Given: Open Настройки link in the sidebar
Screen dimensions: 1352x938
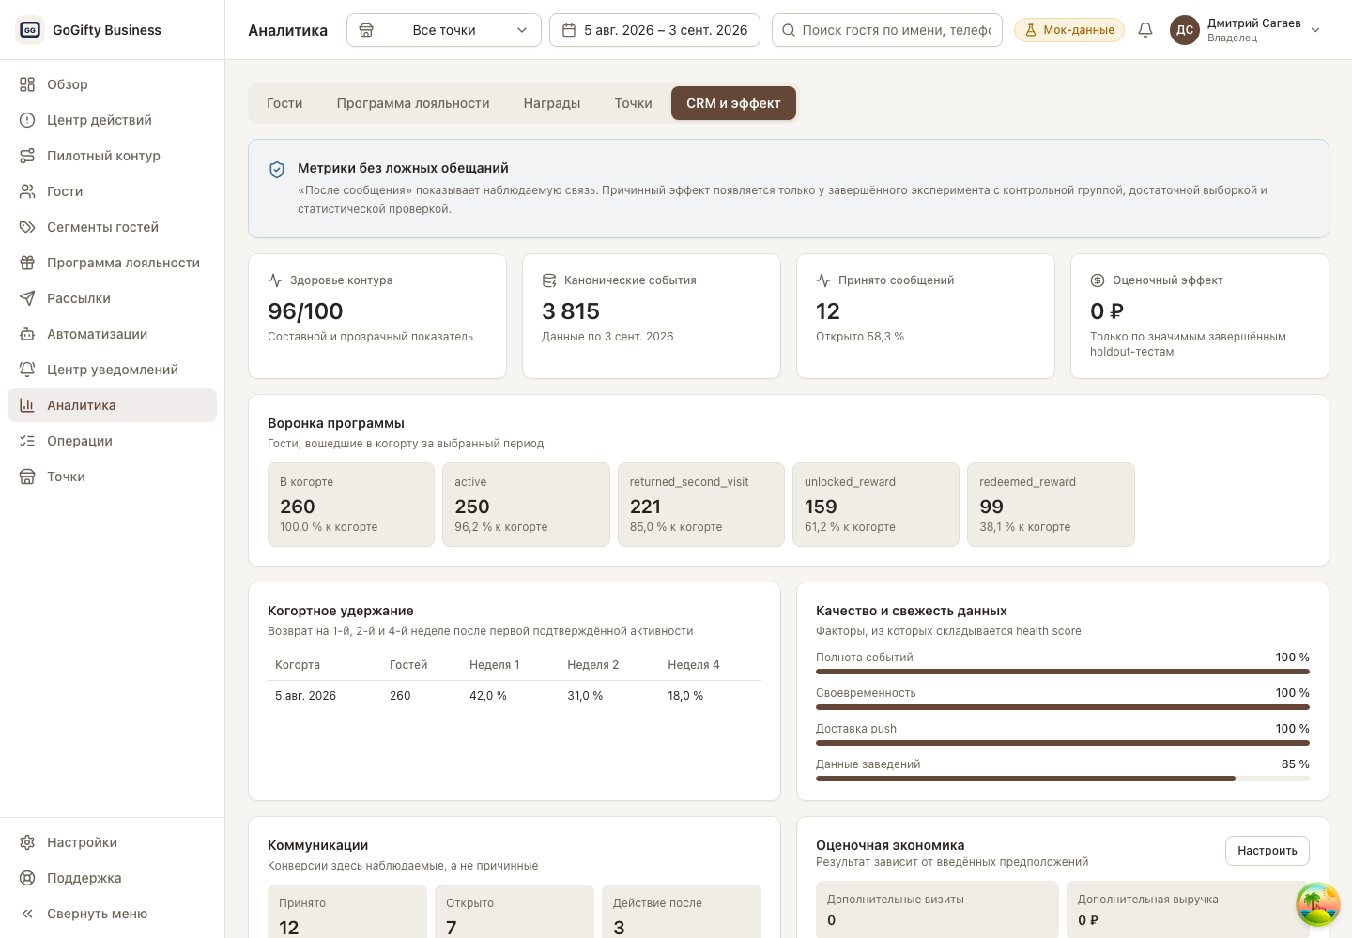Looking at the screenshot, I should (x=112, y=842).
